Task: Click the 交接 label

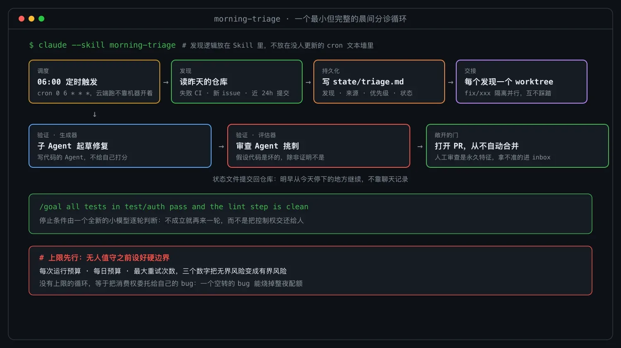Action: 470,71
